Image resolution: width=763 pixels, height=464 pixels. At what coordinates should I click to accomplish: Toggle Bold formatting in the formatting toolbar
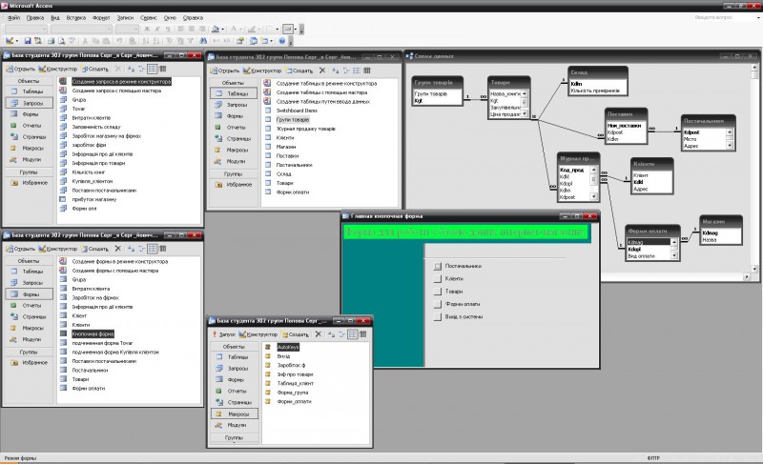[147, 30]
